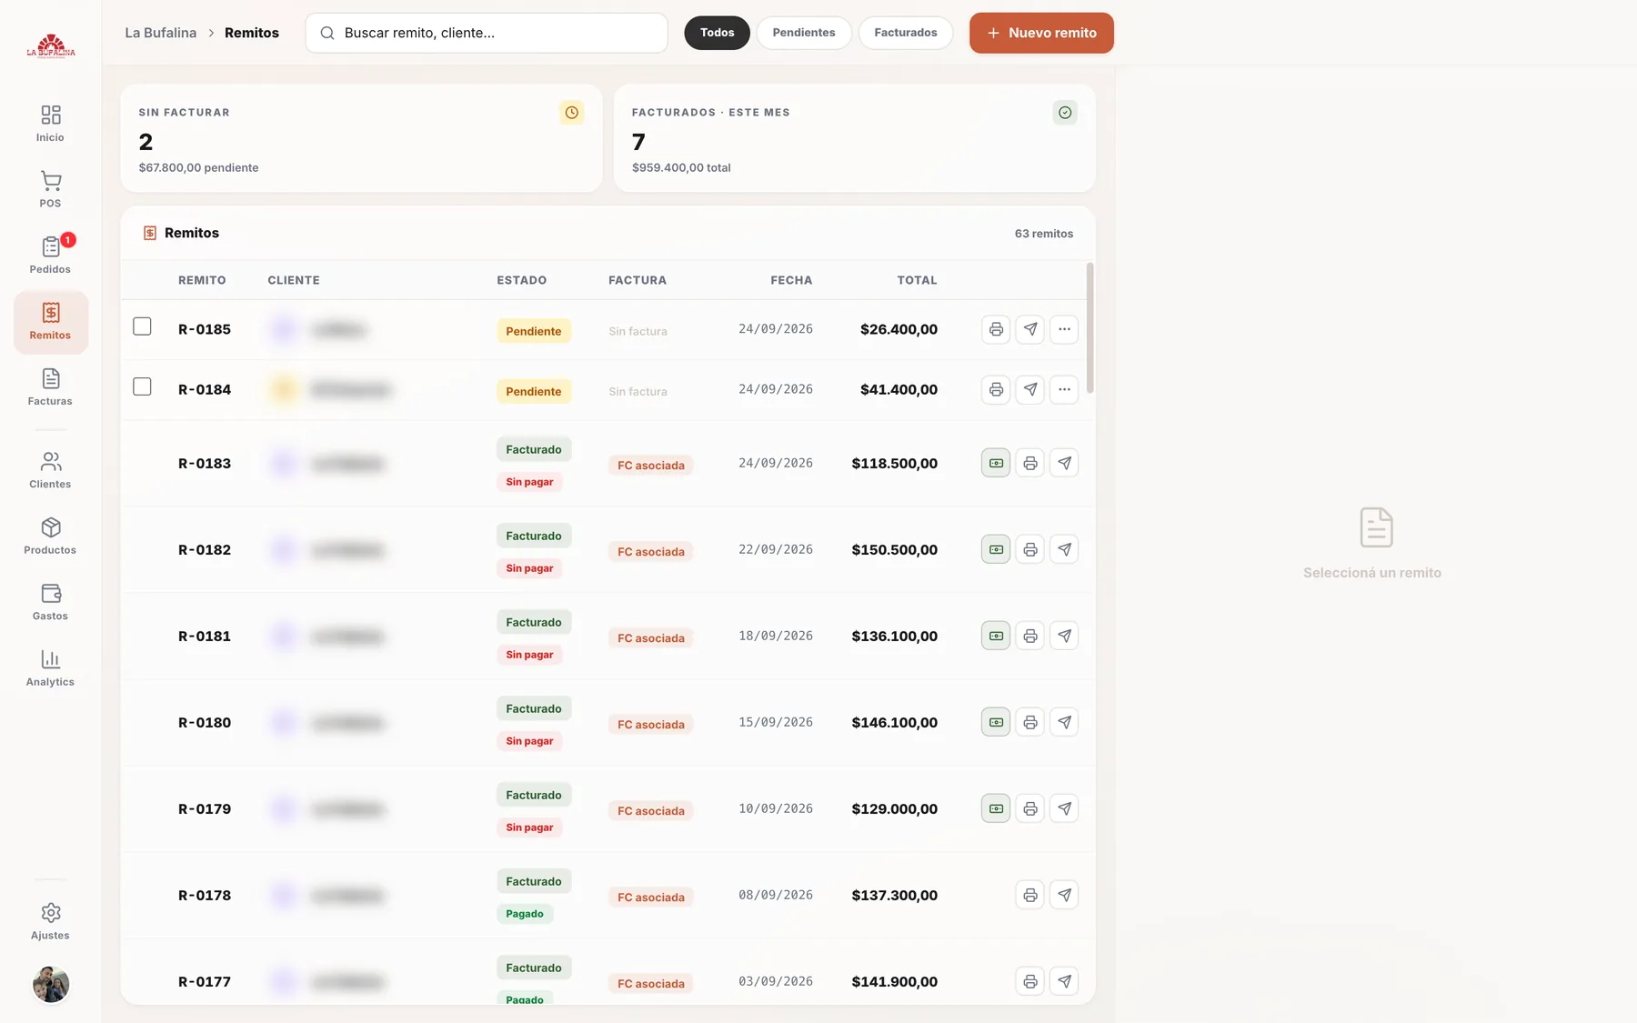
Task: Open Remitos in the sidebar
Action: [50, 322]
